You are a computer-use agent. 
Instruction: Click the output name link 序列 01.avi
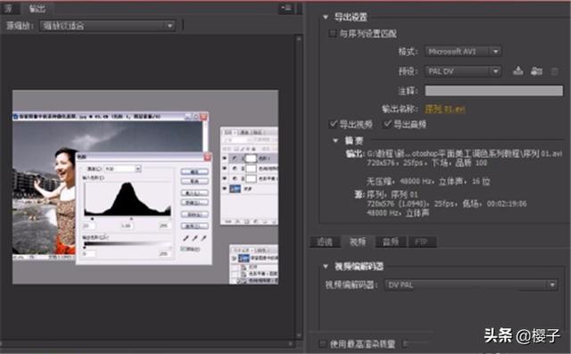445,109
